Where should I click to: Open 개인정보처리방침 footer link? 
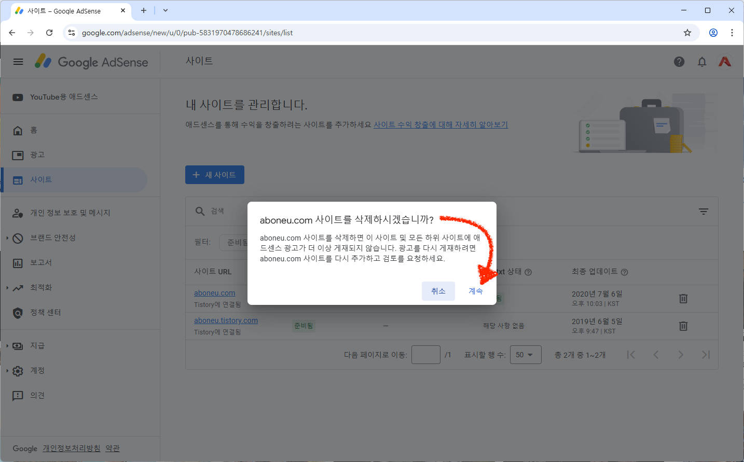pos(72,449)
